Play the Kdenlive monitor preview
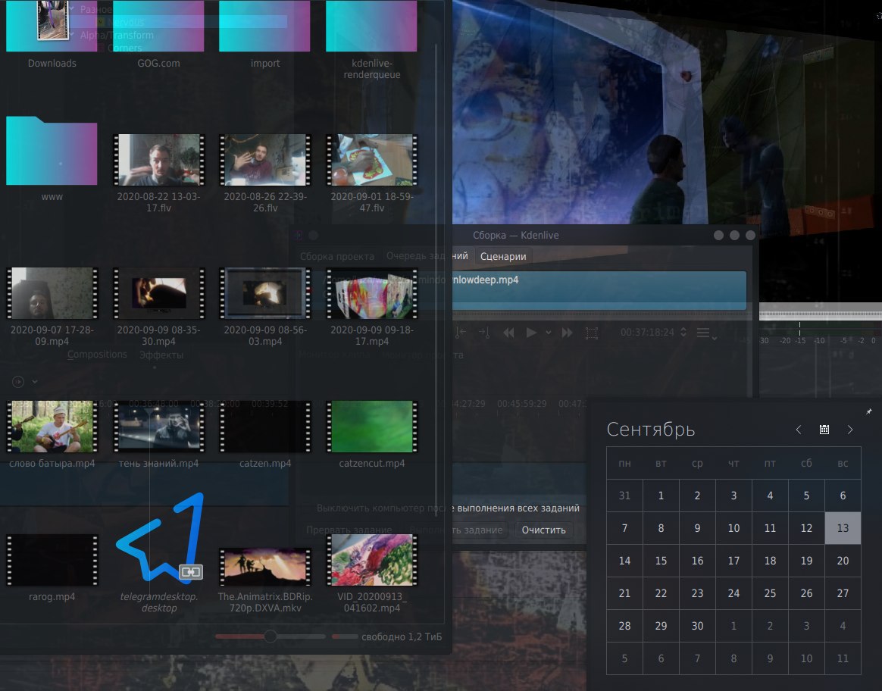This screenshot has height=691, width=882. coord(530,333)
